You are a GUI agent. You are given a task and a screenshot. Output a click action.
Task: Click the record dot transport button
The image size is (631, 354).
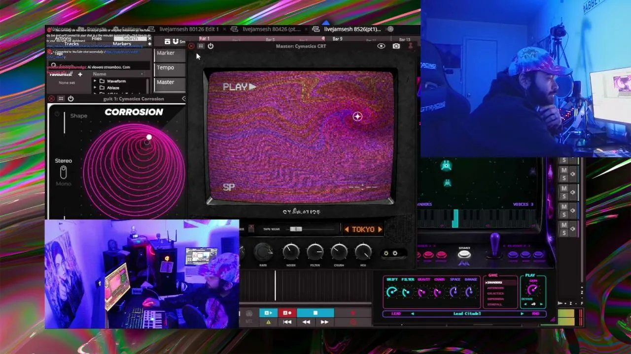click(x=353, y=313)
